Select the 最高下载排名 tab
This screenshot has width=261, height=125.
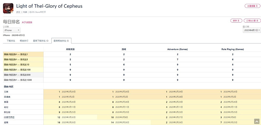tap(40, 41)
